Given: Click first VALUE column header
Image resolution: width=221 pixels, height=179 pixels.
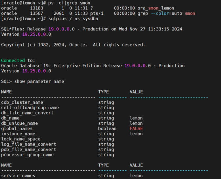Looking at the screenshot, I should 136,92.
